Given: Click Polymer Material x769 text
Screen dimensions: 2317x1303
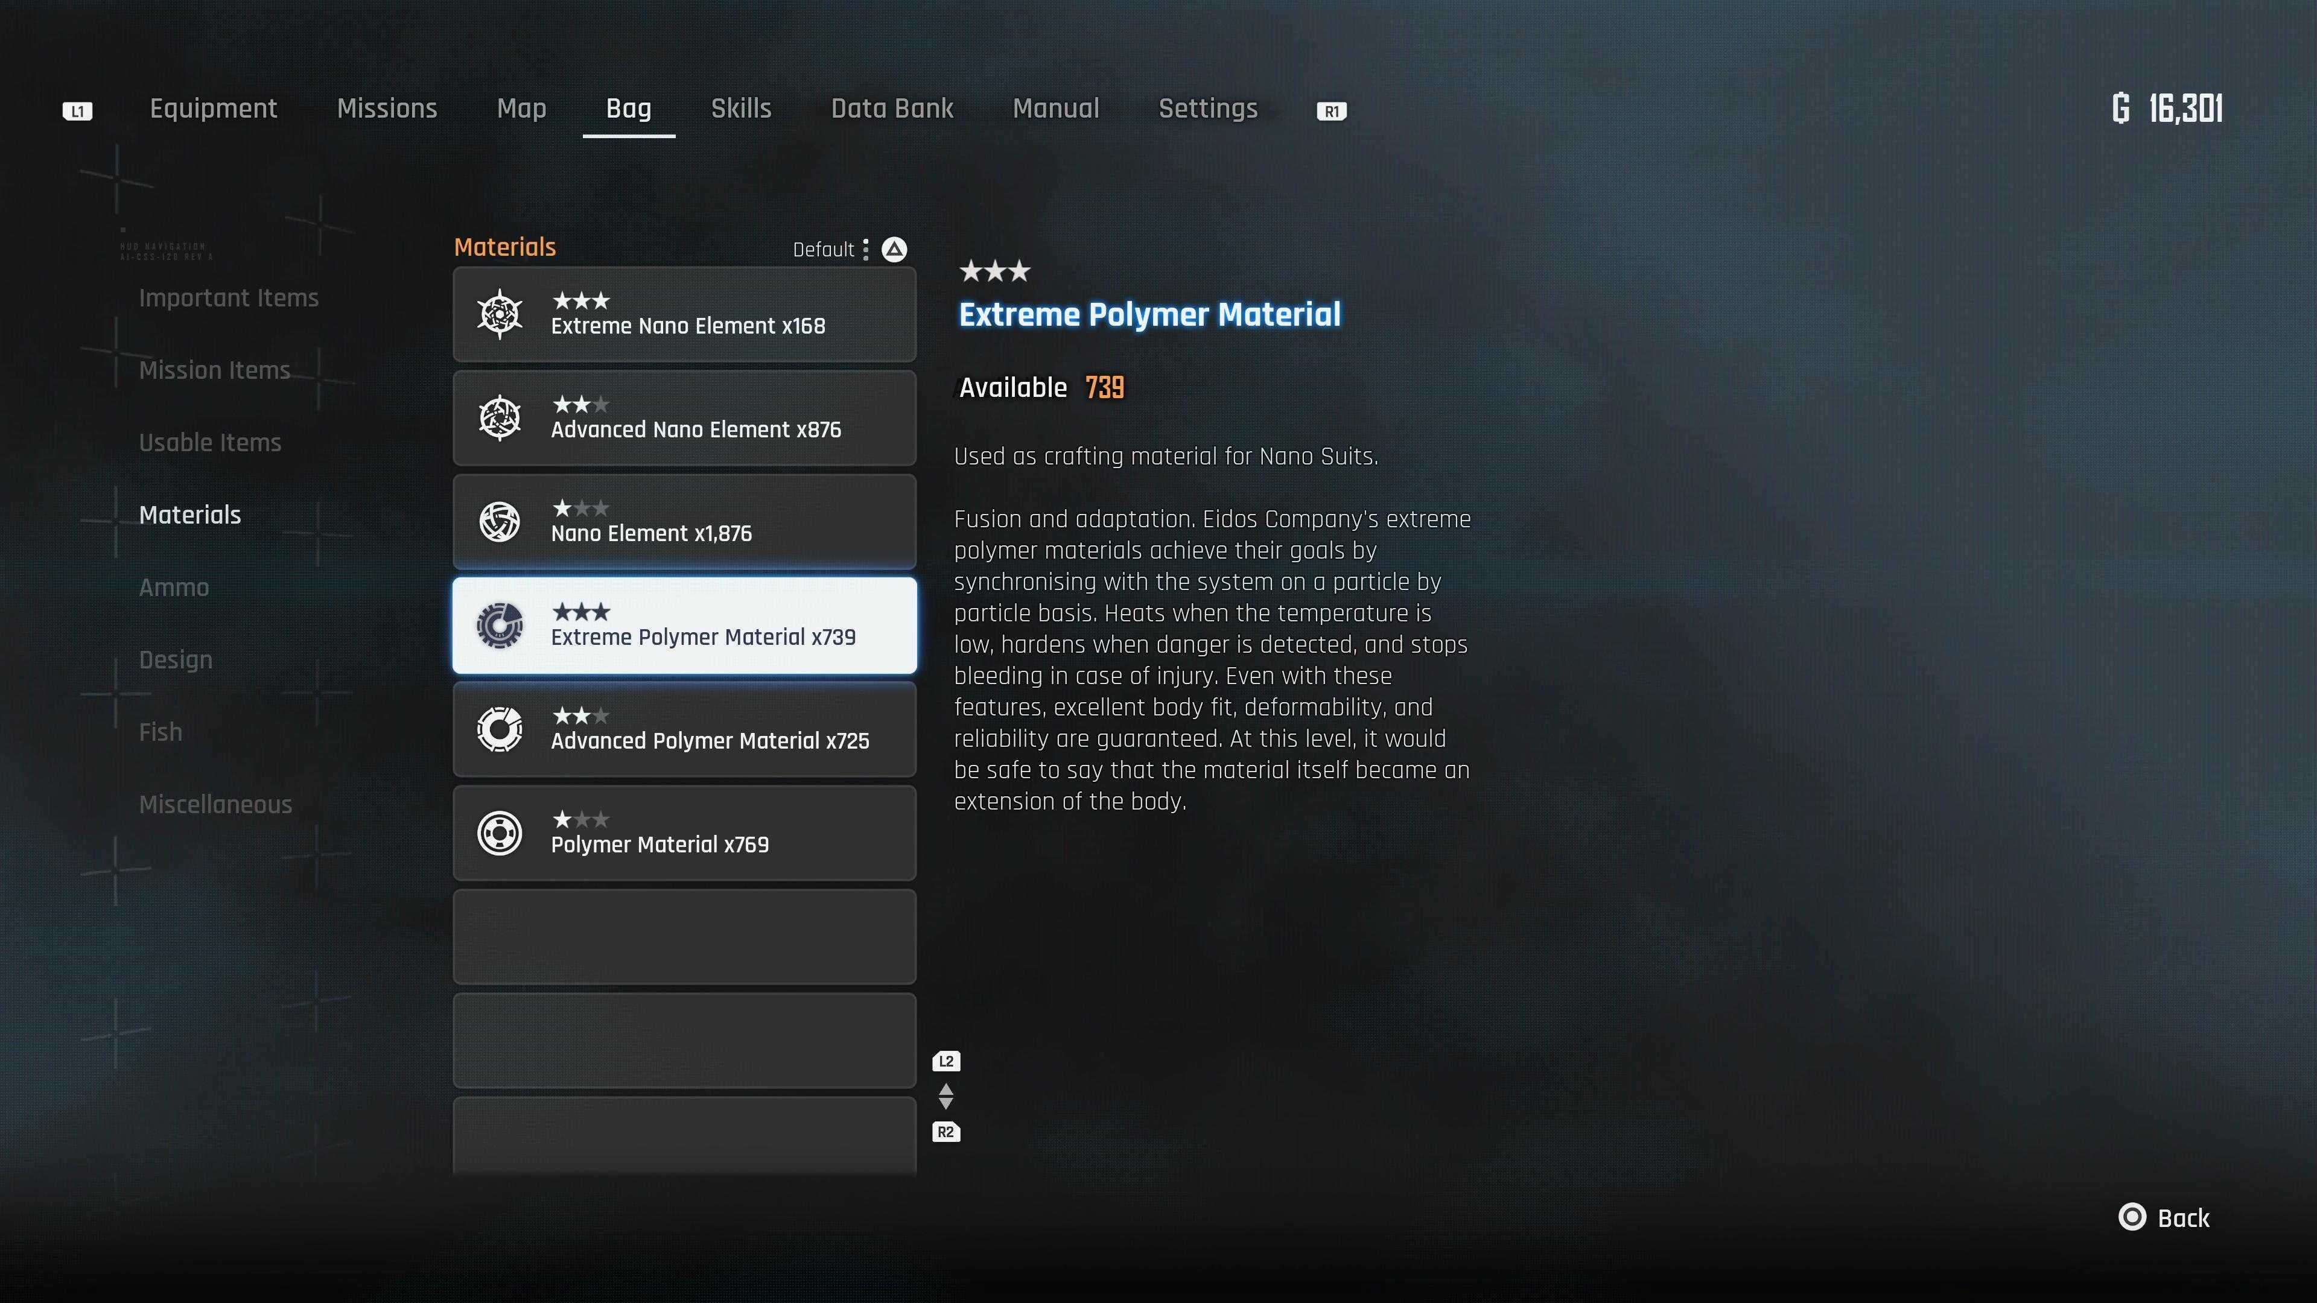Looking at the screenshot, I should [660, 845].
